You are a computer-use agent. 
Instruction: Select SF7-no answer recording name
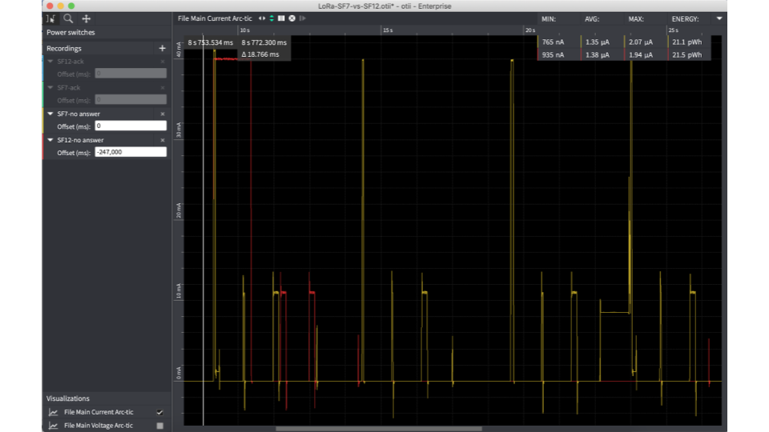pyautogui.click(x=79, y=114)
